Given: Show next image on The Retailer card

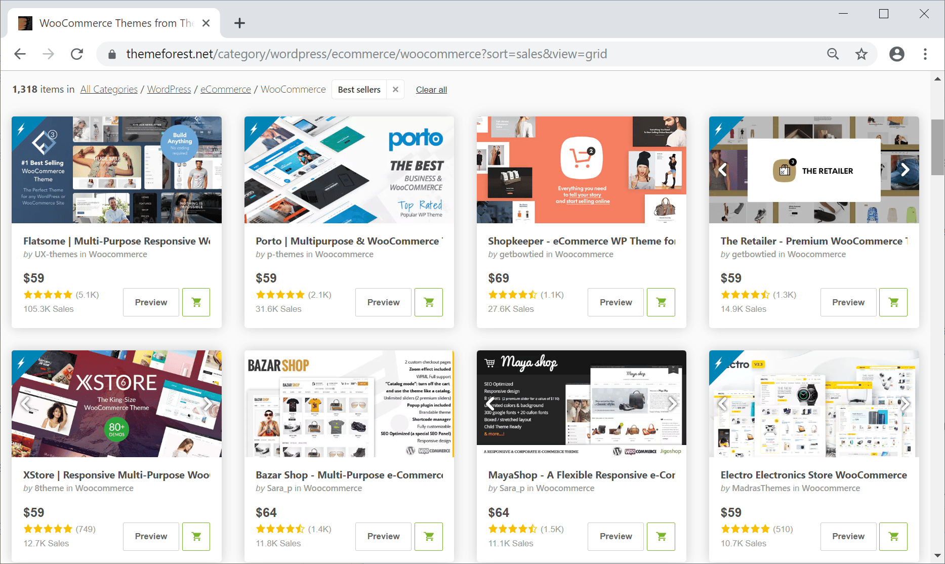Looking at the screenshot, I should pyautogui.click(x=905, y=170).
